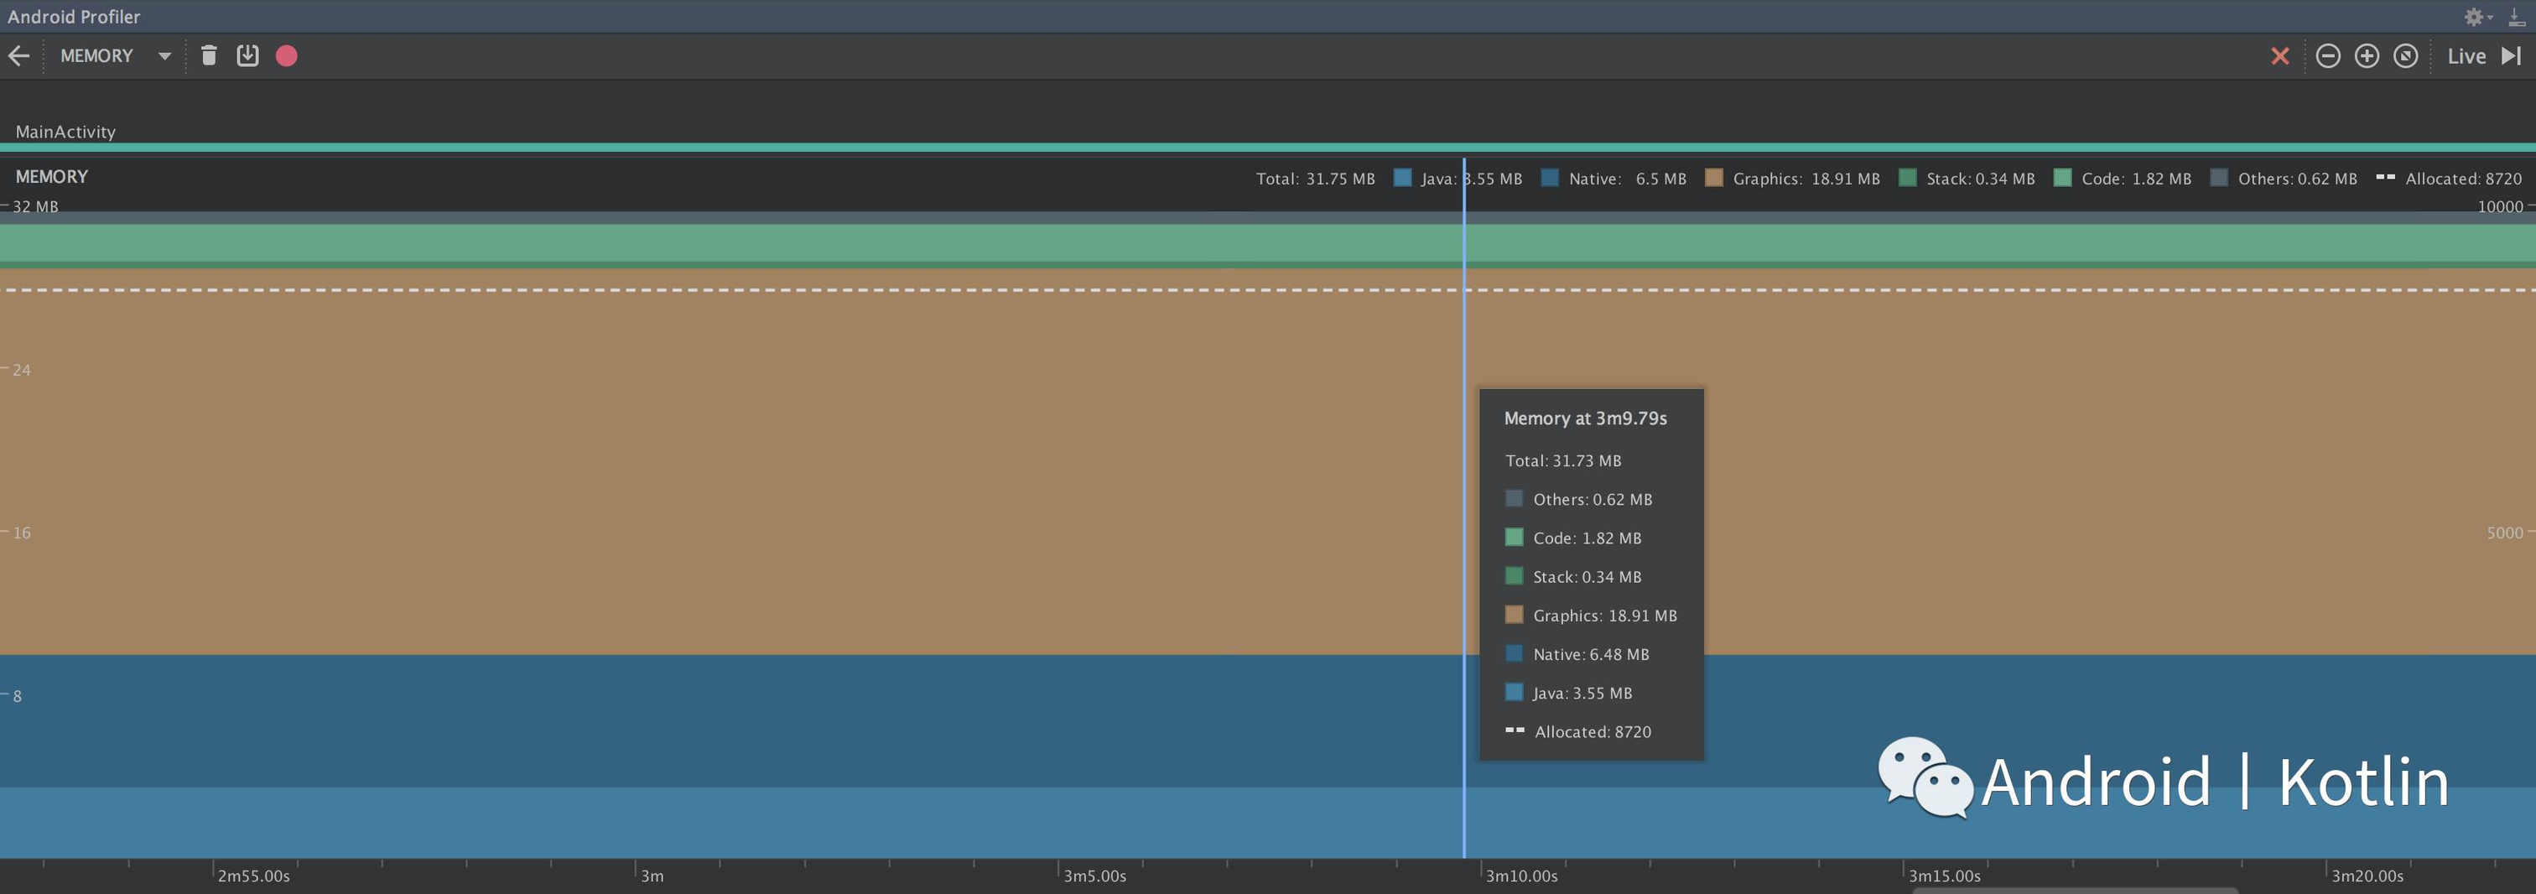Click 'Graphics: 18.91 MB' in tooltip
This screenshot has width=2536, height=894.
click(x=1604, y=616)
